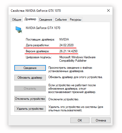This screenshot has height=133, width=122.
Task: Click the greyed Откатить button
Action: click(x=30, y=89)
